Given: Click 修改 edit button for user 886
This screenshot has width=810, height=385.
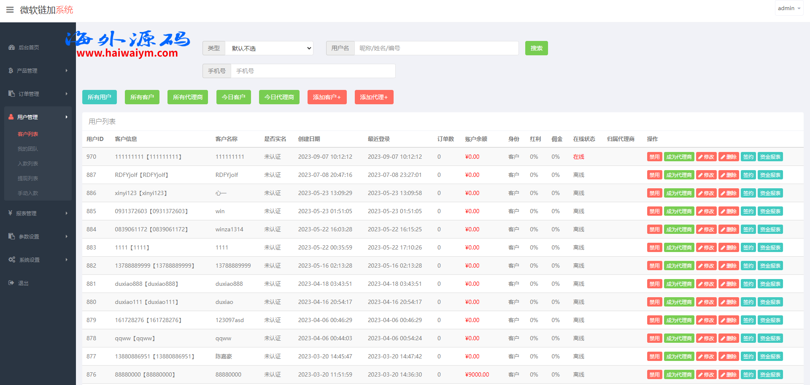Looking at the screenshot, I should click(x=706, y=193).
